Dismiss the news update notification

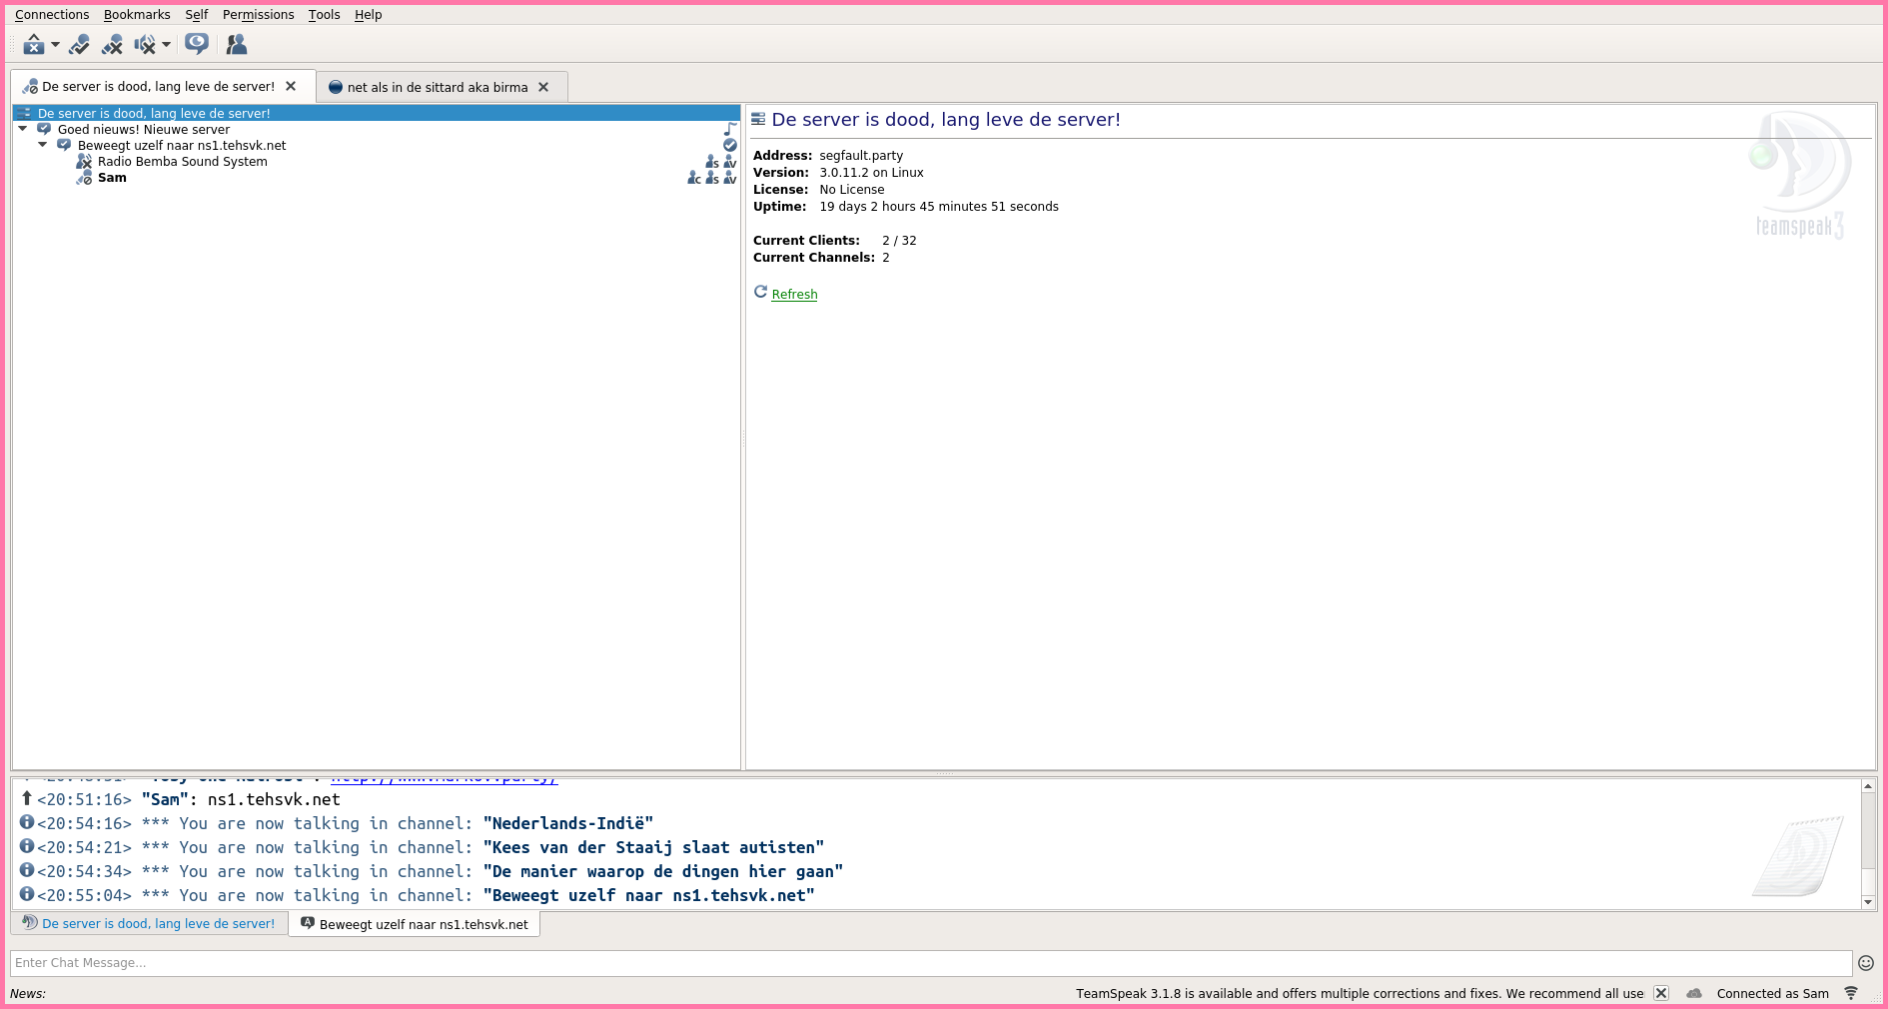coord(1661,993)
